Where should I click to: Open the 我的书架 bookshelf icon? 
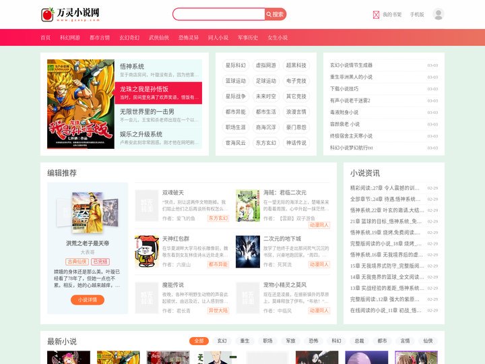point(376,15)
